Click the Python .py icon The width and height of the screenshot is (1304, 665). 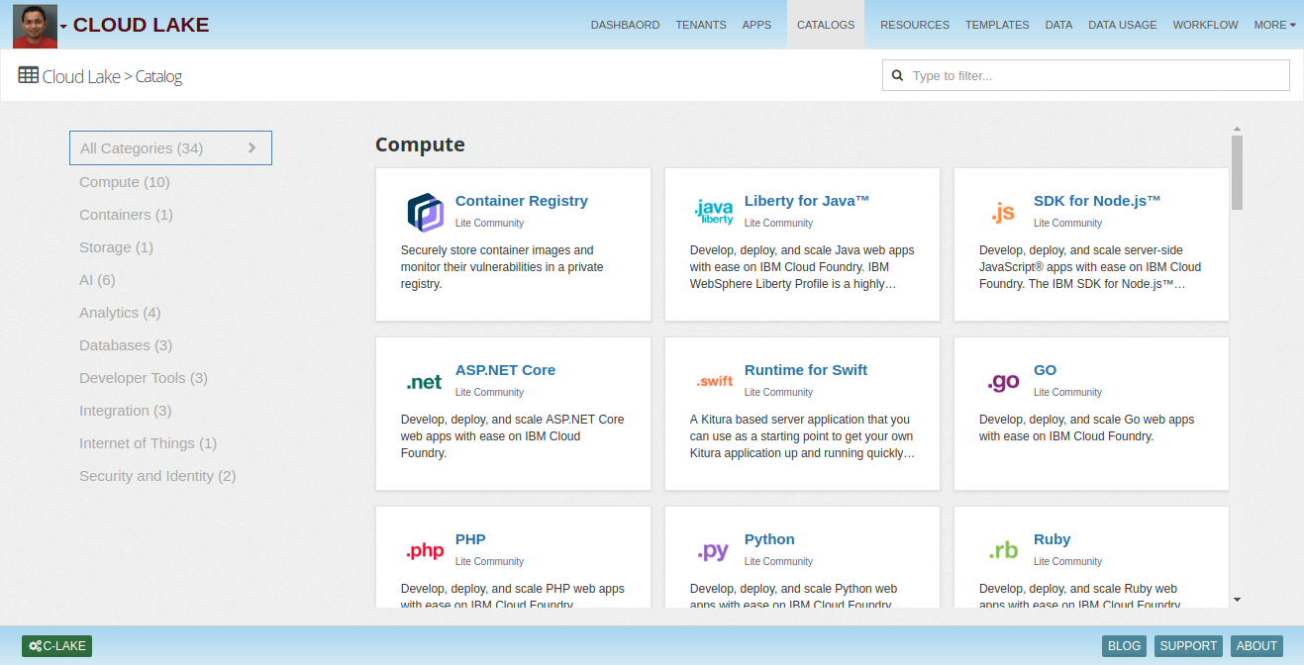point(714,551)
